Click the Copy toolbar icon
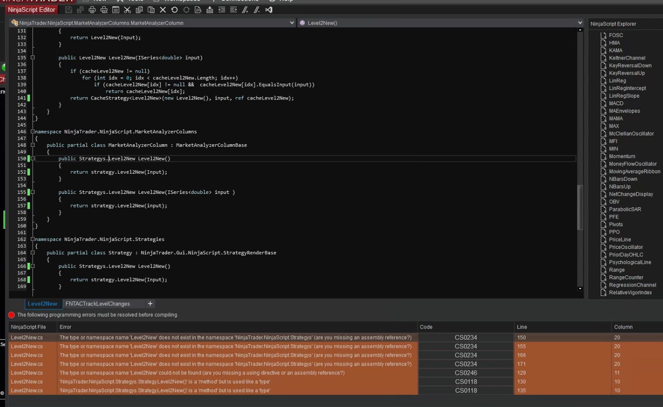The image size is (663, 407). (x=139, y=10)
